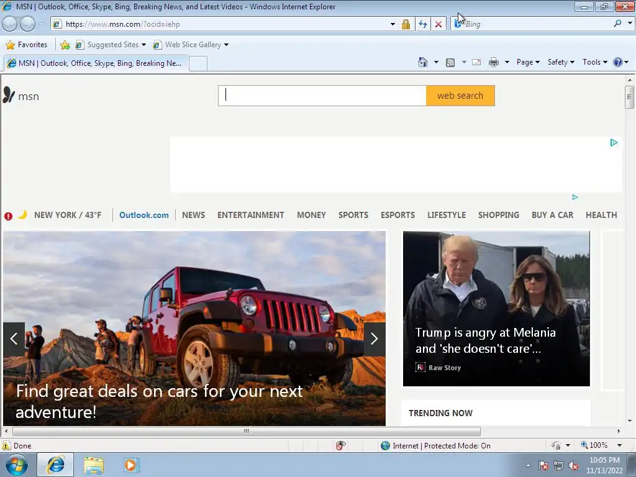636x477 pixels.
Task: Click the Read Mail envelope icon
Action: point(476,62)
